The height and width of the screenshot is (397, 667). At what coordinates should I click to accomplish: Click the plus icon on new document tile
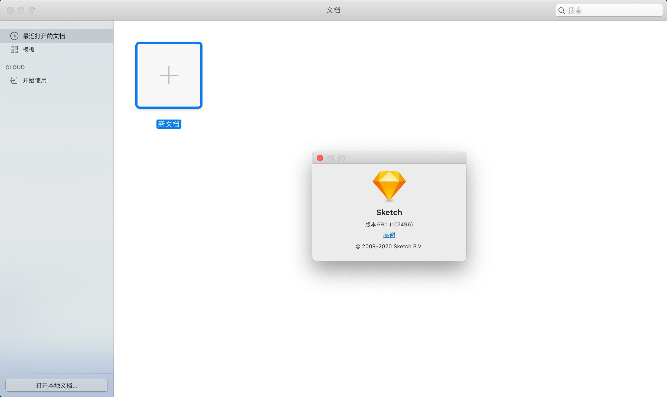click(x=169, y=75)
